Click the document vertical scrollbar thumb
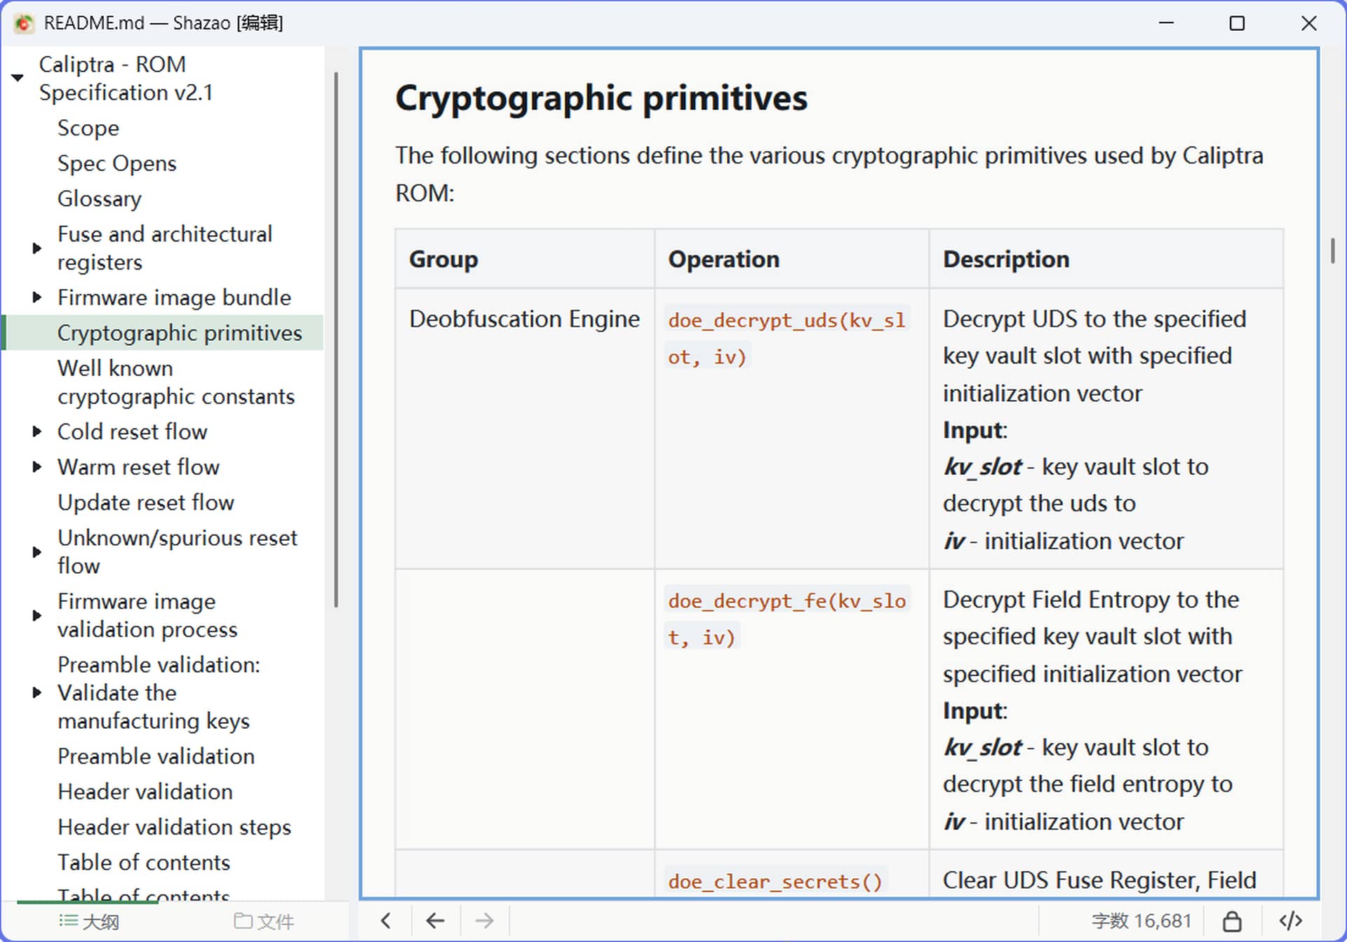 1332,251
